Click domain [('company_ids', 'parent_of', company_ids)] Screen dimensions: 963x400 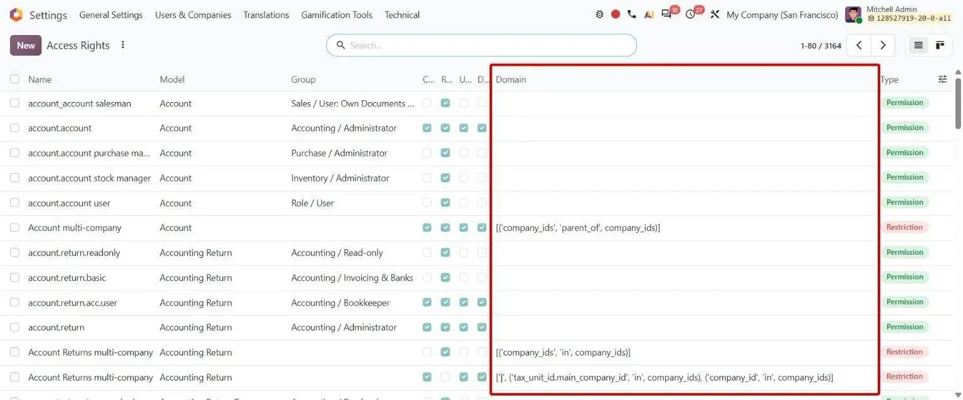coord(578,228)
